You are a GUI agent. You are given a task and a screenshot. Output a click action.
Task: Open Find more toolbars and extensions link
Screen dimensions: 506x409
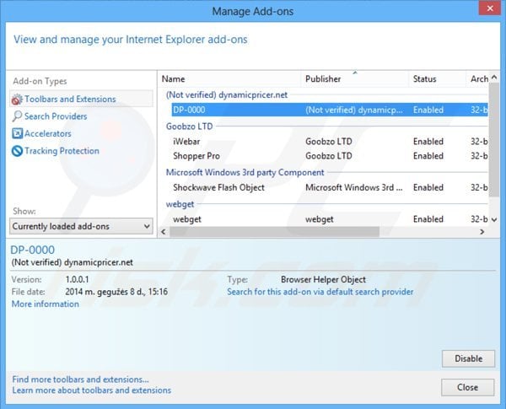(x=80, y=379)
